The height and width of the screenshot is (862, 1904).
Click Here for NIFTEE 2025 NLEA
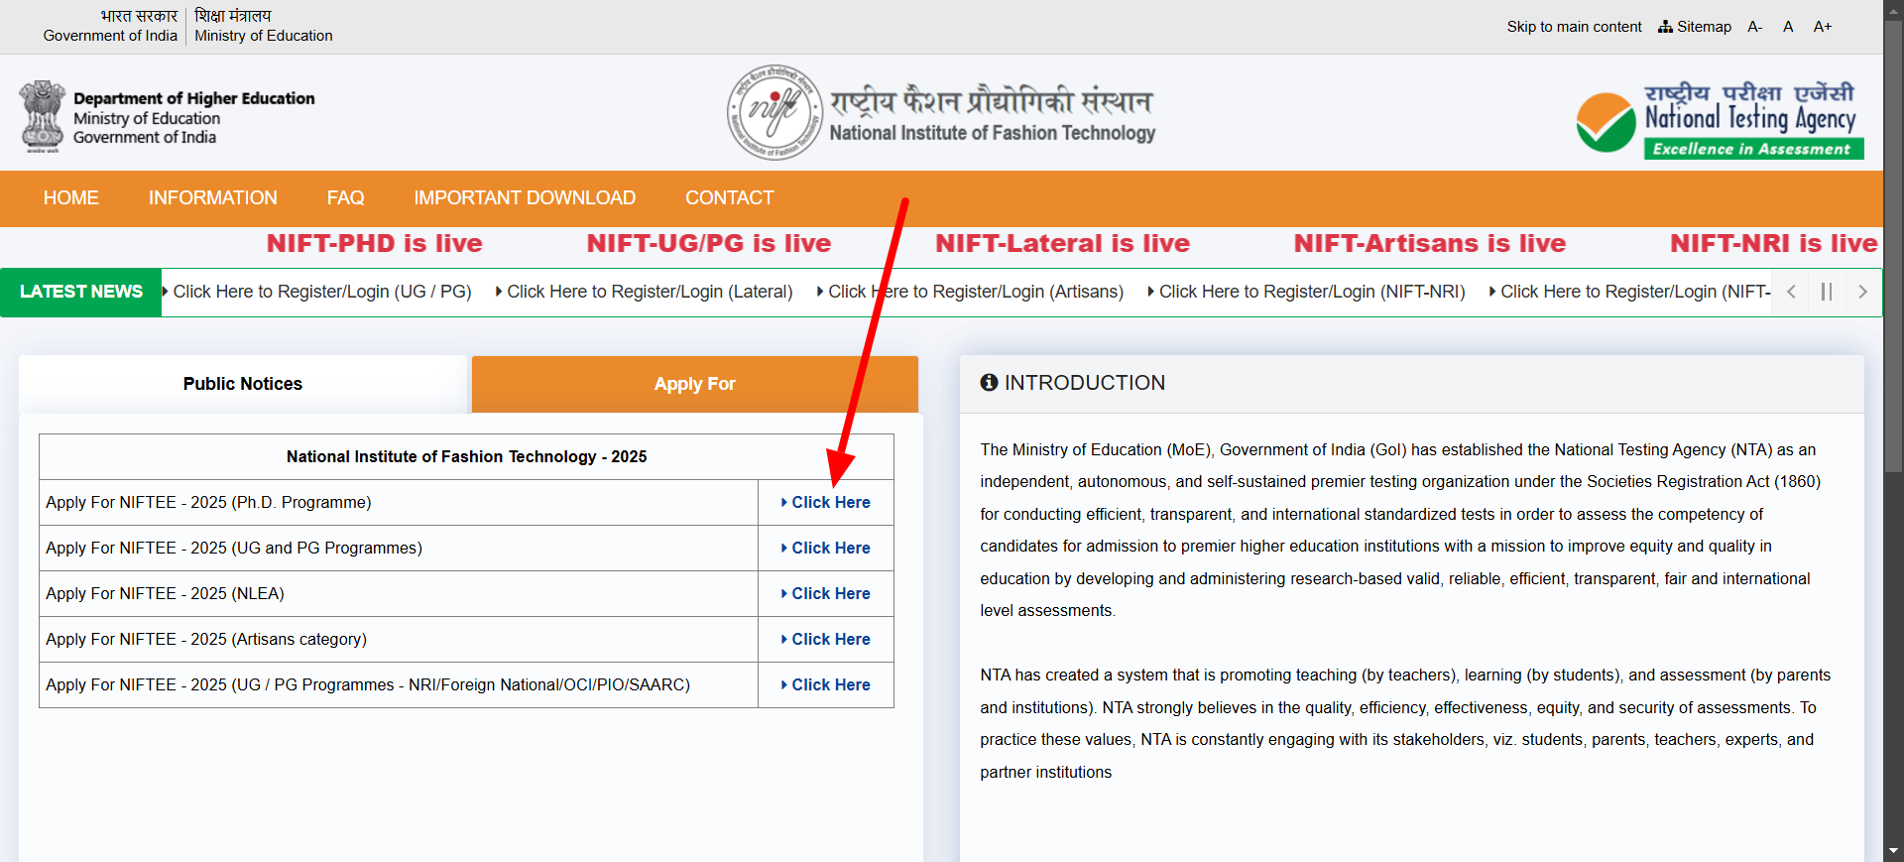(826, 594)
